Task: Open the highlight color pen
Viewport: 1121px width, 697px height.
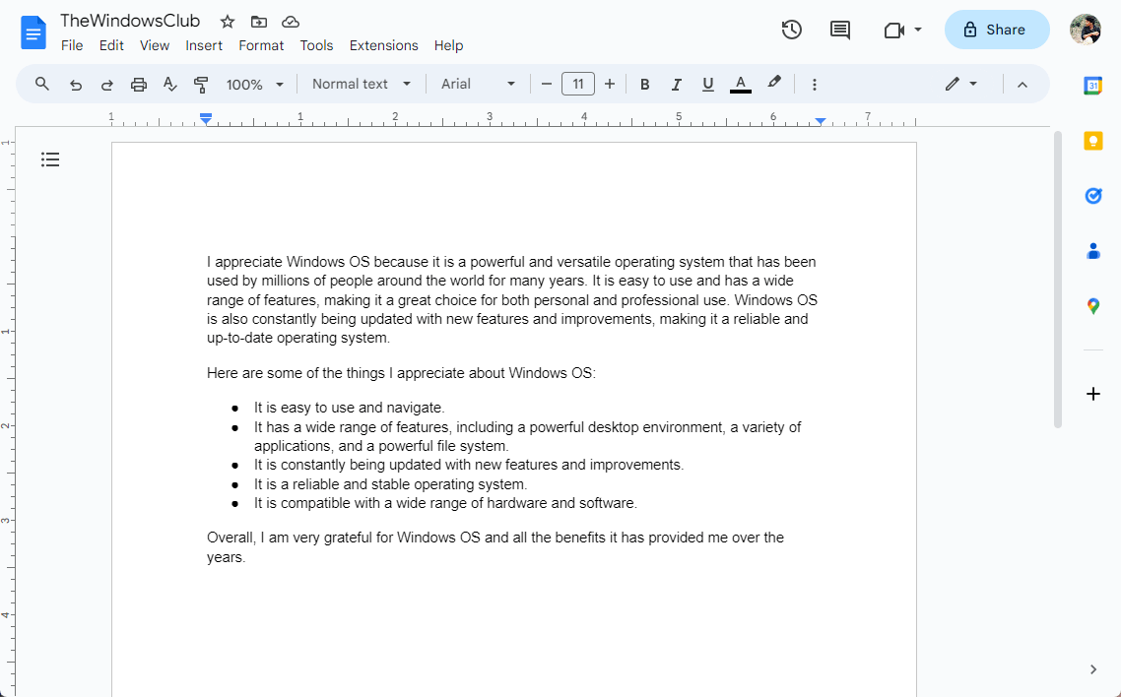Action: pyautogui.click(x=774, y=83)
